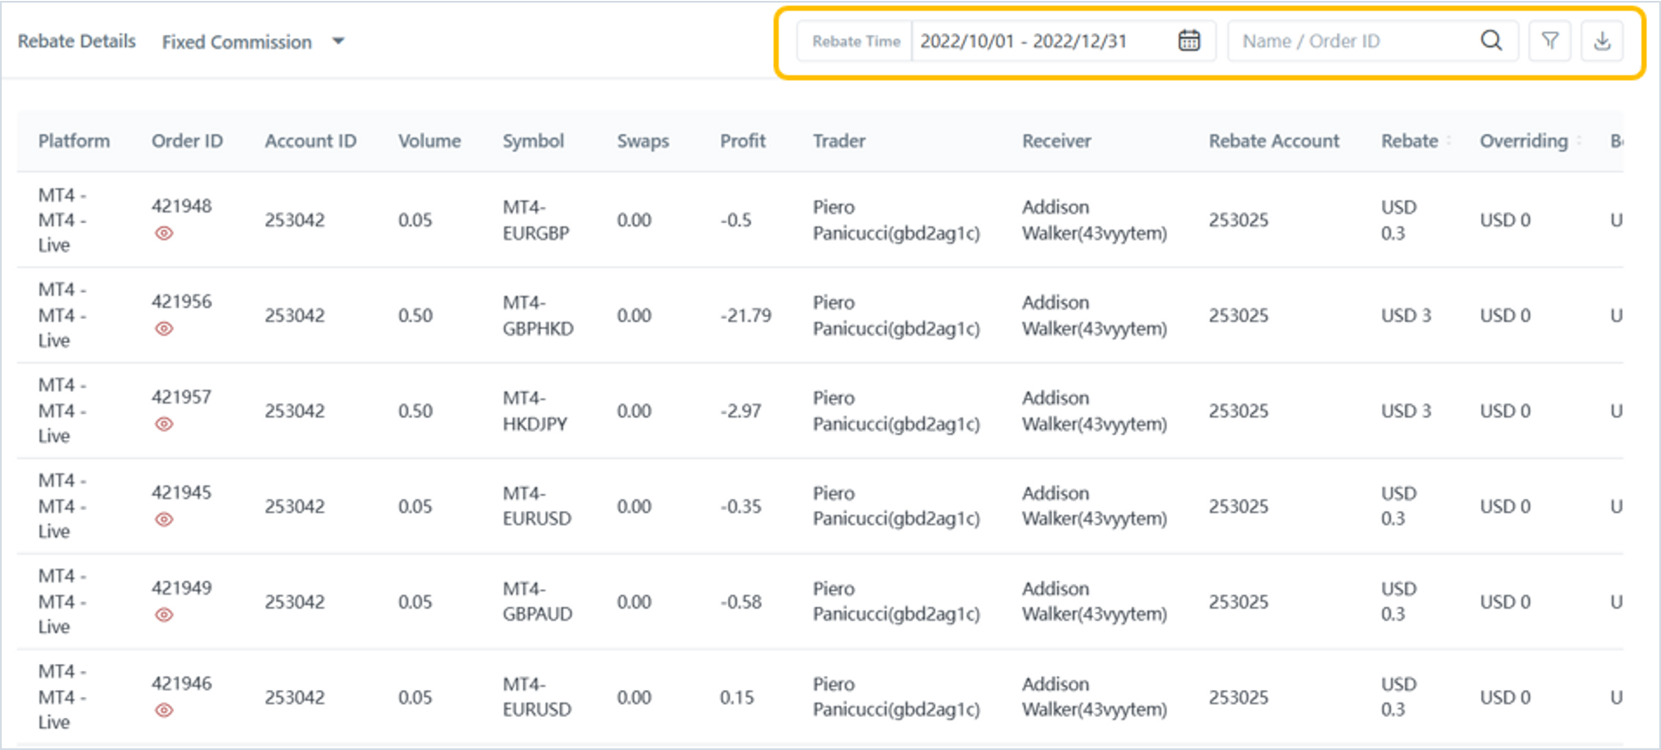Sort by Overriding column arrows

pos(1578,141)
